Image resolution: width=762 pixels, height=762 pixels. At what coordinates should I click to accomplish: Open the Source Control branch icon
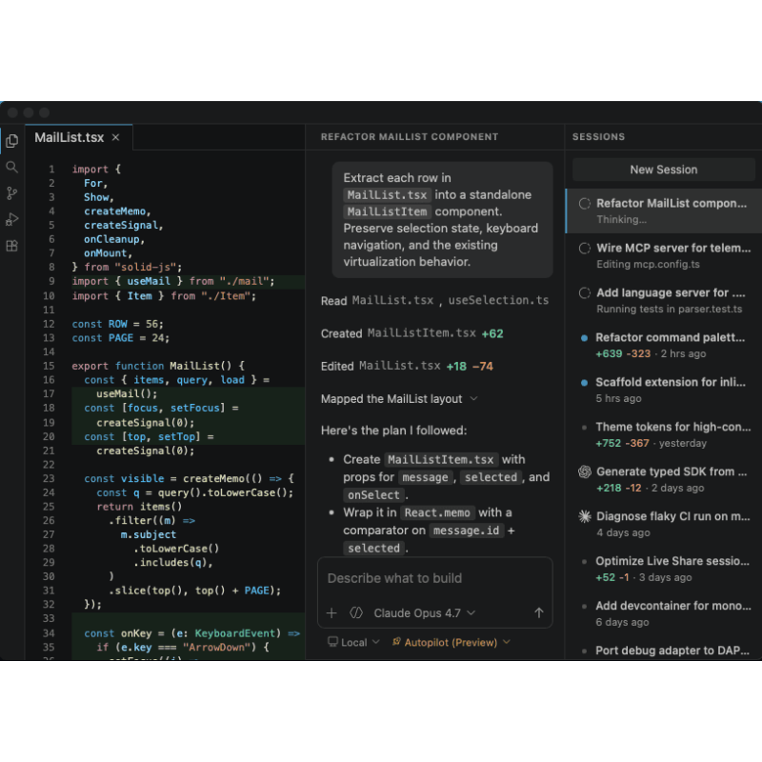(12, 193)
